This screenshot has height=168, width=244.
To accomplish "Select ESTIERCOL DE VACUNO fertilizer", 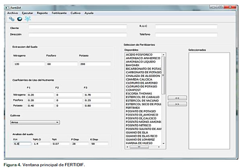I will pos(142,101).
